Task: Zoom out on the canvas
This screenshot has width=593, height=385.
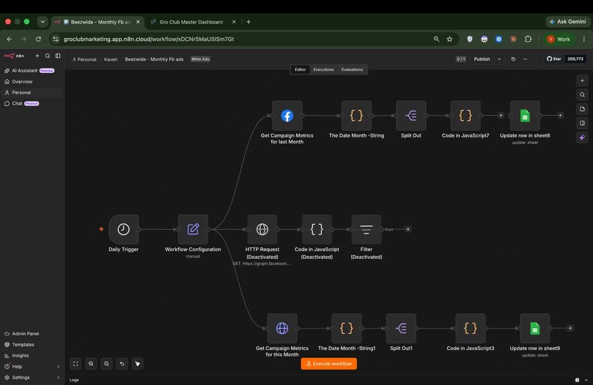Action: pyautogui.click(x=107, y=364)
